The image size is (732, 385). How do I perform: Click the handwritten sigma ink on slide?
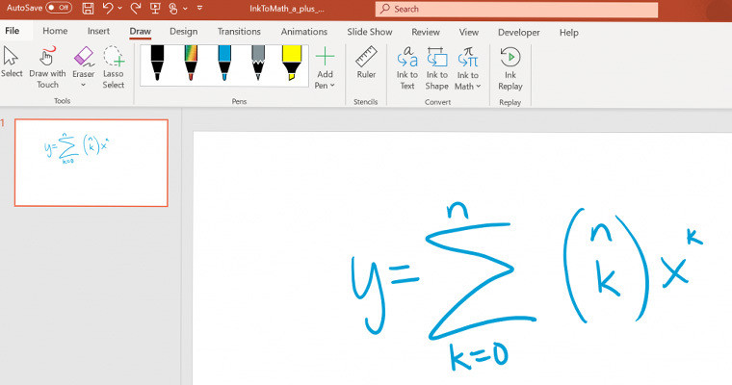tap(481, 280)
